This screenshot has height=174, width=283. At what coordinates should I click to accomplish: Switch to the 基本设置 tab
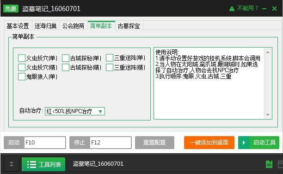pos(18,26)
